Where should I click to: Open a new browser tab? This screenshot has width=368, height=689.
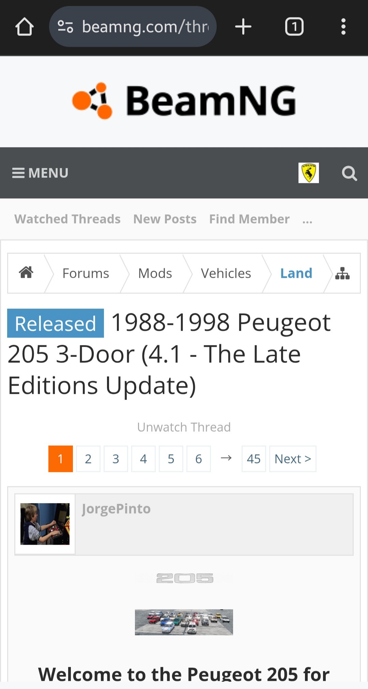243,27
